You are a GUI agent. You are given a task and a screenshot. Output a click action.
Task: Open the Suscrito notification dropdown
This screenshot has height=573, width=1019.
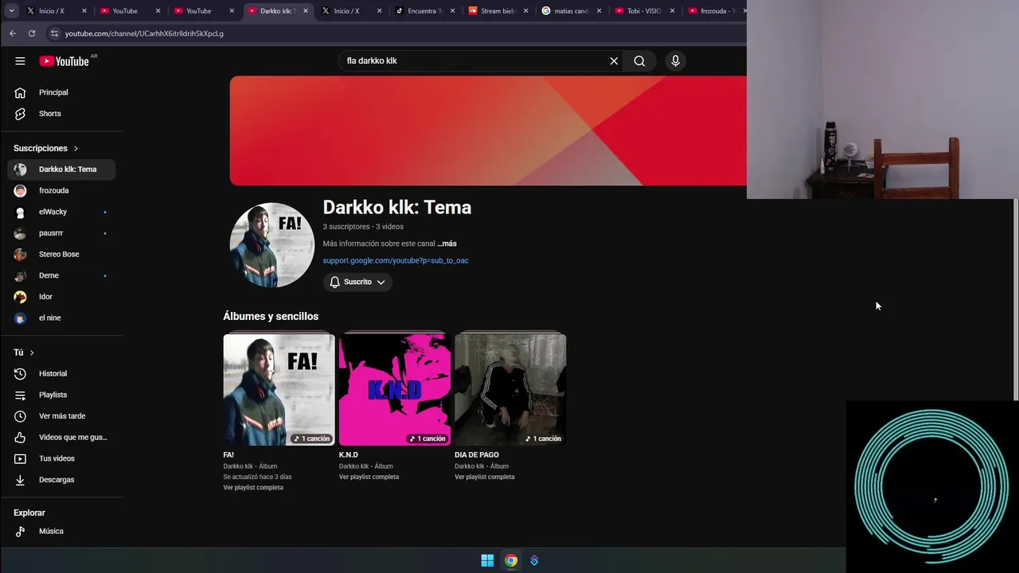click(x=357, y=282)
